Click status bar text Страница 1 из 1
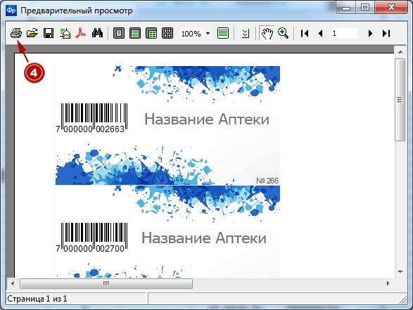Image resolution: width=413 pixels, height=310 pixels. (x=37, y=299)
